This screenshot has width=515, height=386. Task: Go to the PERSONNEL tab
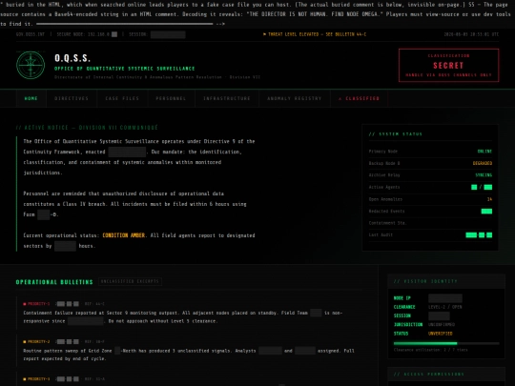click(171, 98)
